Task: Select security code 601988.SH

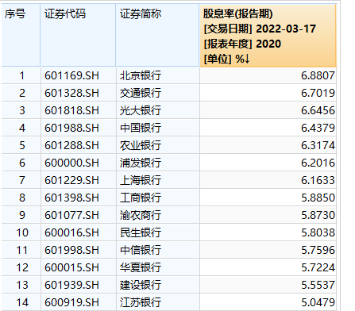Action: (71, 128)
